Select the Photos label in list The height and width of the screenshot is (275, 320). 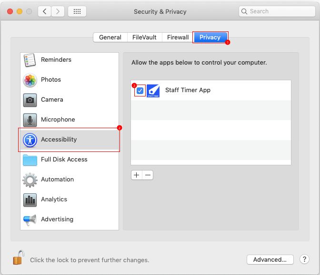(51, 80)
